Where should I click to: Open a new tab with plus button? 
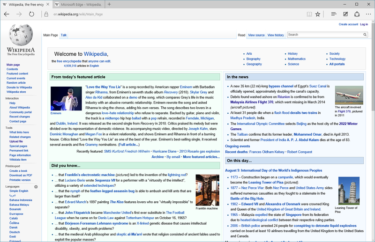coord(109,4)
